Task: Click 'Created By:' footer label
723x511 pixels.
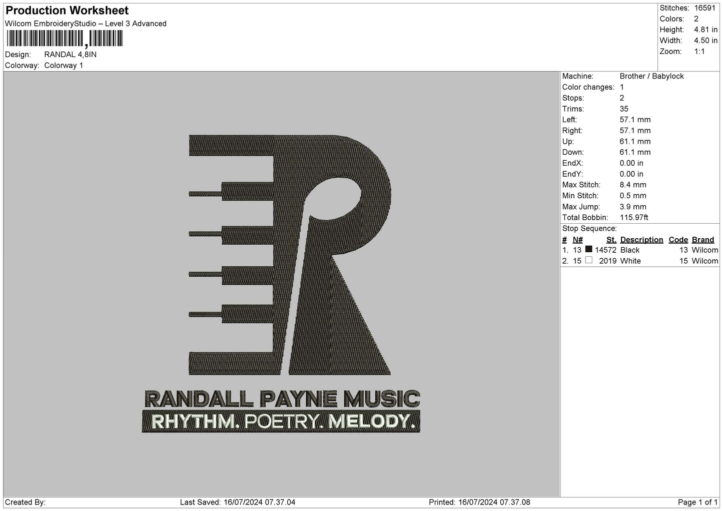Action: click(25, 502)
